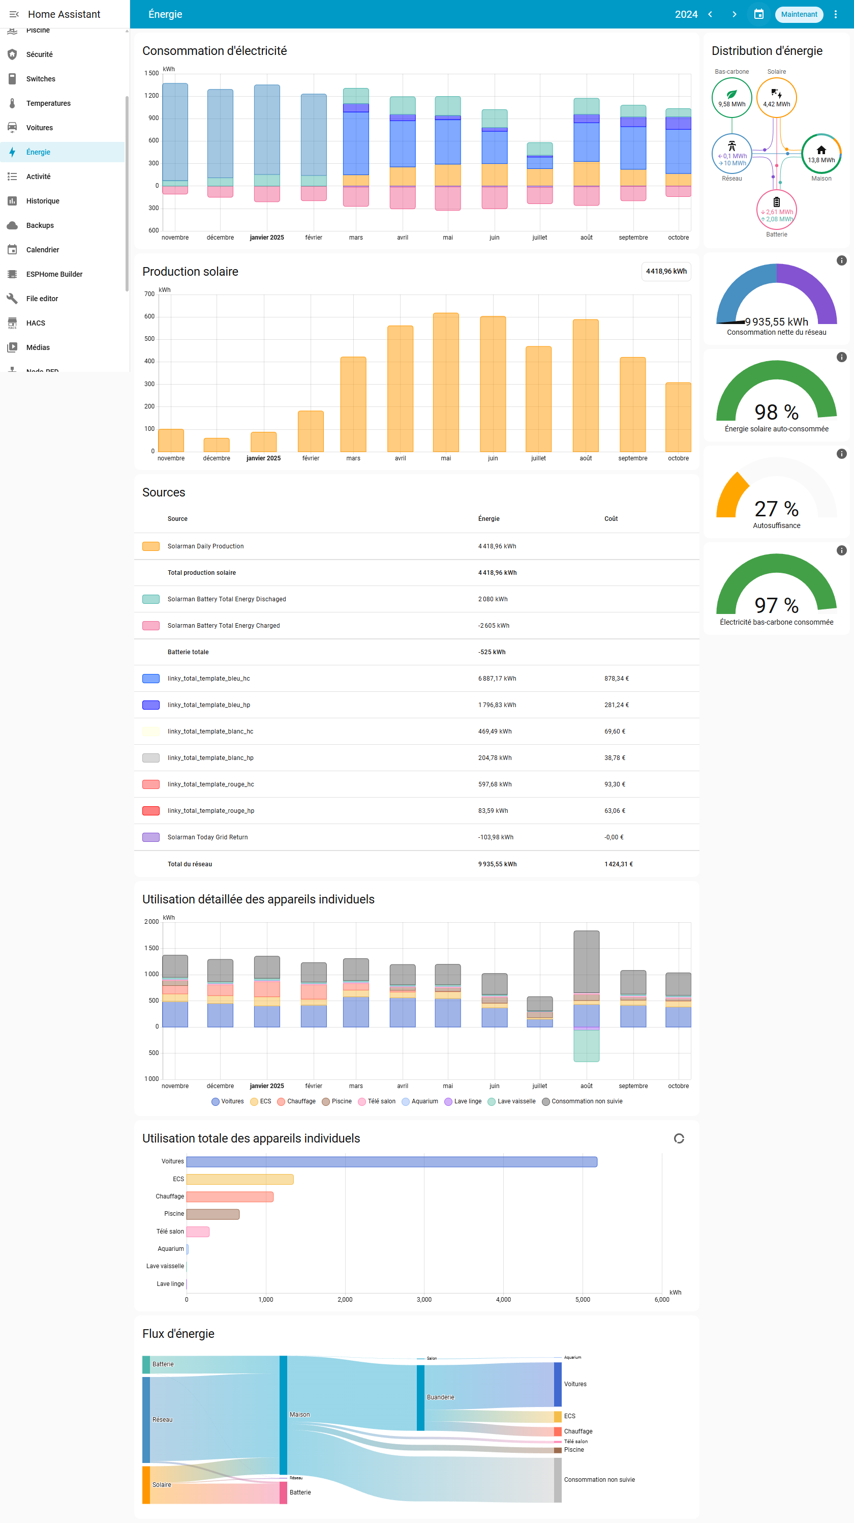
Task: Open the ESPHome Builder sidebar item
Action: click(x=54, y=274)
